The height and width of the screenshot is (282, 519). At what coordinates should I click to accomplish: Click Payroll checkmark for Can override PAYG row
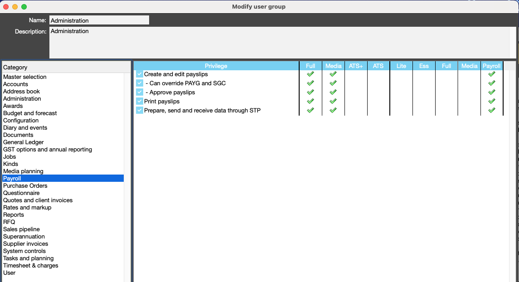pyautogui.click(x=491, y=83)
